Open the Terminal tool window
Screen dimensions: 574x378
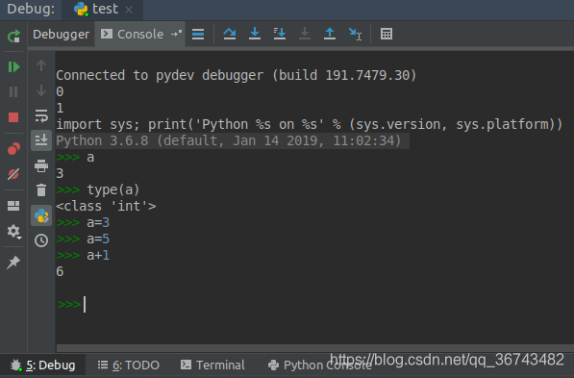212,365
